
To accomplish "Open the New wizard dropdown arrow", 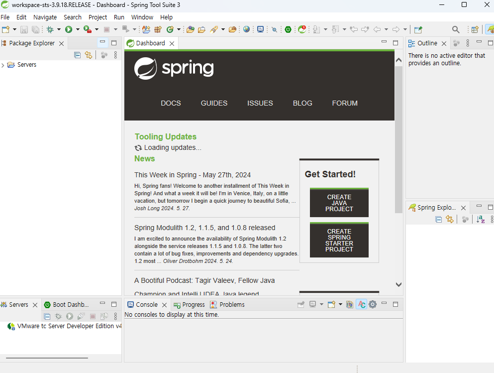I will click(14, 30).
